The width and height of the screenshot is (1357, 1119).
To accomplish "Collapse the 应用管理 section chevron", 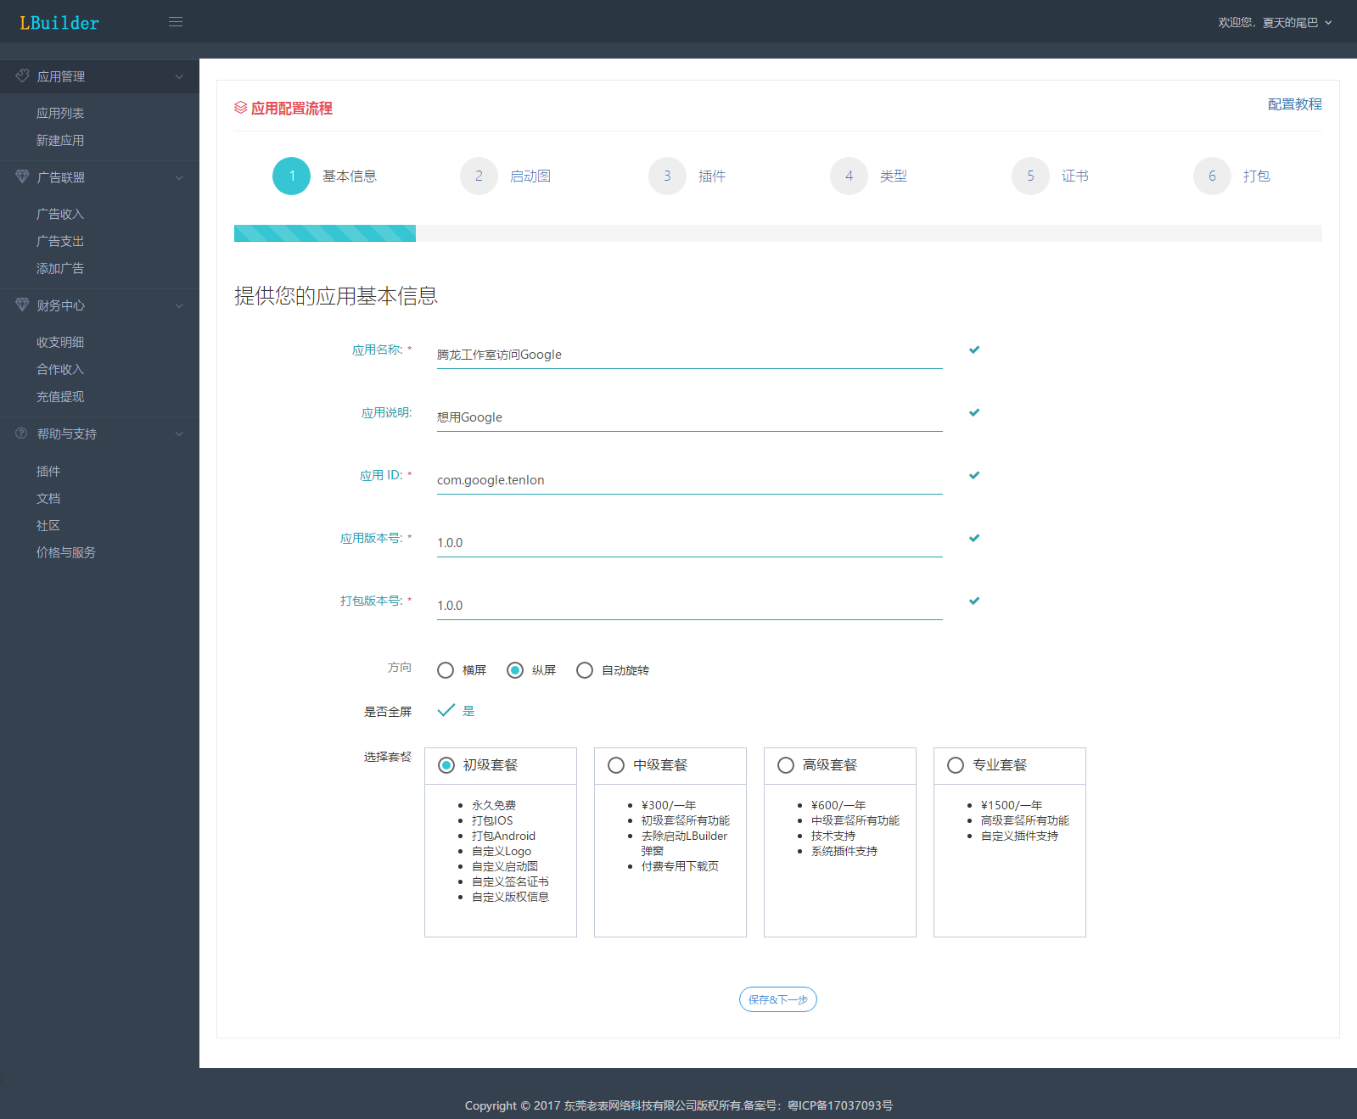I will pyautogui.click(x=179, y=76).
